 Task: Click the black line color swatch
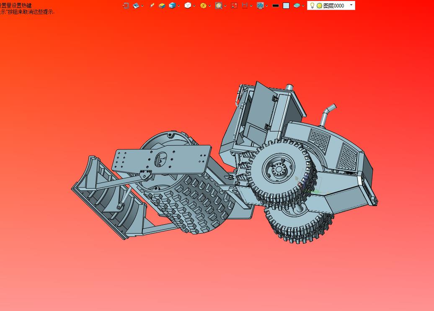tap(275, 5)
